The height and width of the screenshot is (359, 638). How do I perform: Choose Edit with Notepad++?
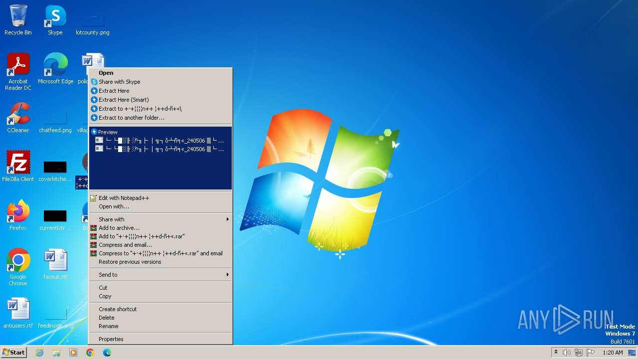(160, 198)
